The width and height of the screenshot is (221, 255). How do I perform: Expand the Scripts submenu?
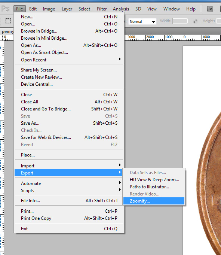coord(69,191)
